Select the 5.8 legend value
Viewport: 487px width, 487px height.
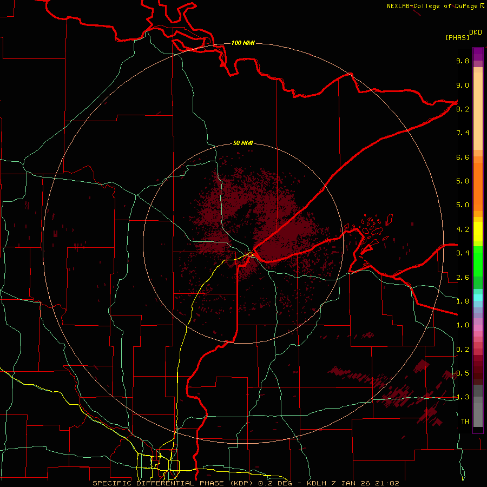[463, 181]
